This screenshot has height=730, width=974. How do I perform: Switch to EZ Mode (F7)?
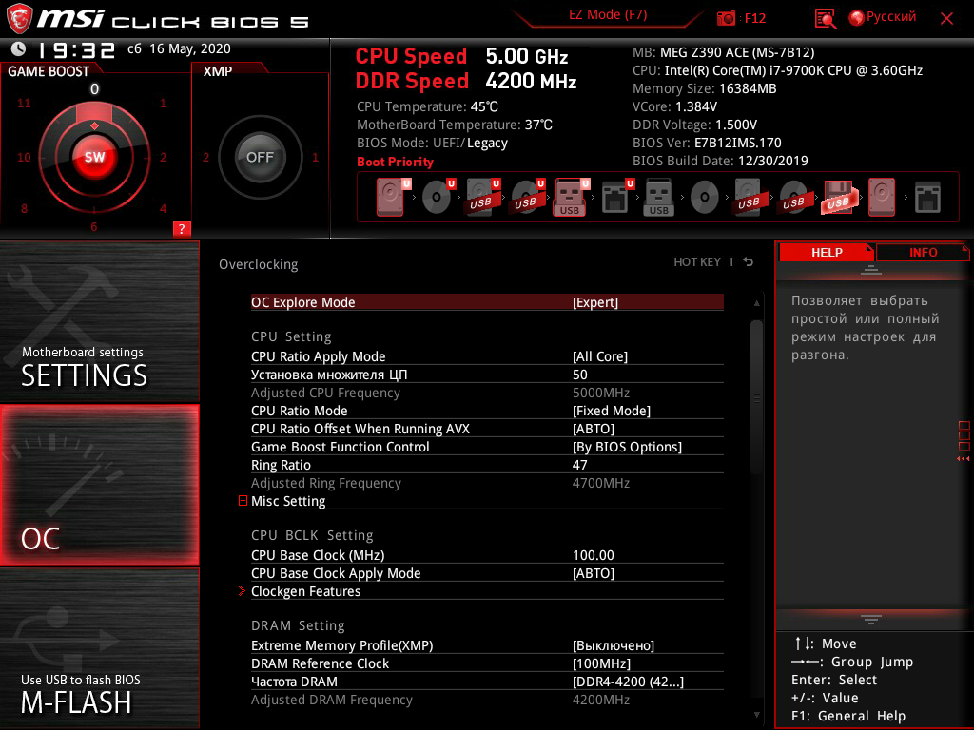pos(608,15)
